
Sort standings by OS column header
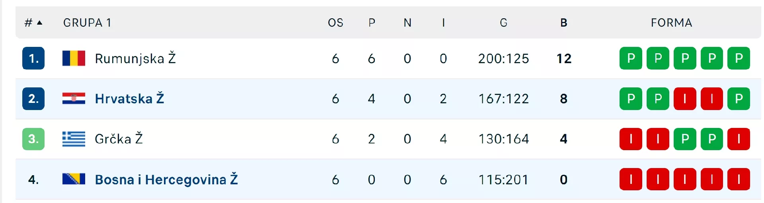tap(335, 23)
